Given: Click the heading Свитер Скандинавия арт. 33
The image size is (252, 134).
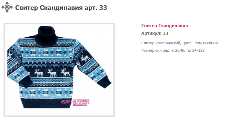Looking at the screenshot, I should pyautogui.click(x=61, y=7).
